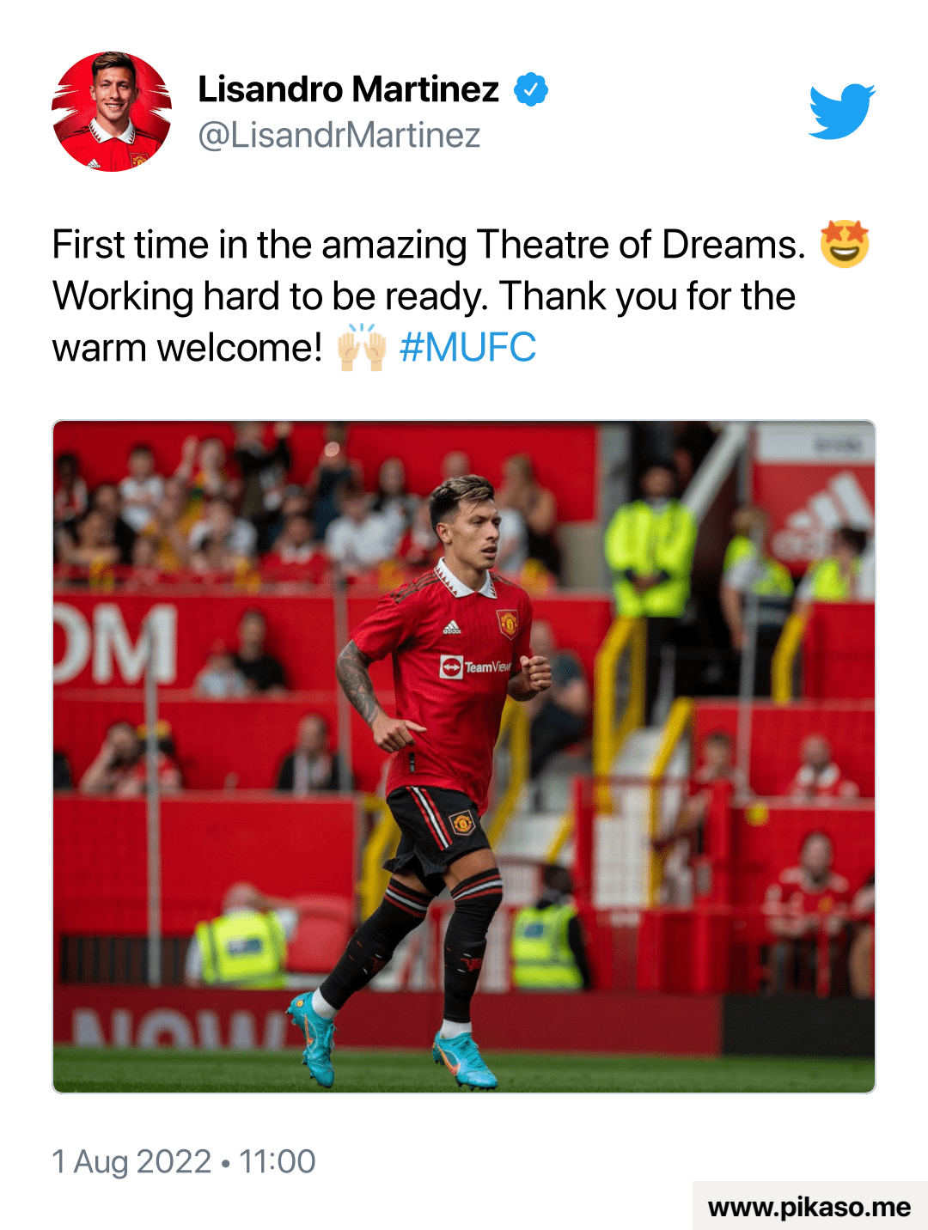Viewport: 928px width, 1230px height.
Task: Click the 1 Aug 2022 date
Action: (x=131, y=1161)
